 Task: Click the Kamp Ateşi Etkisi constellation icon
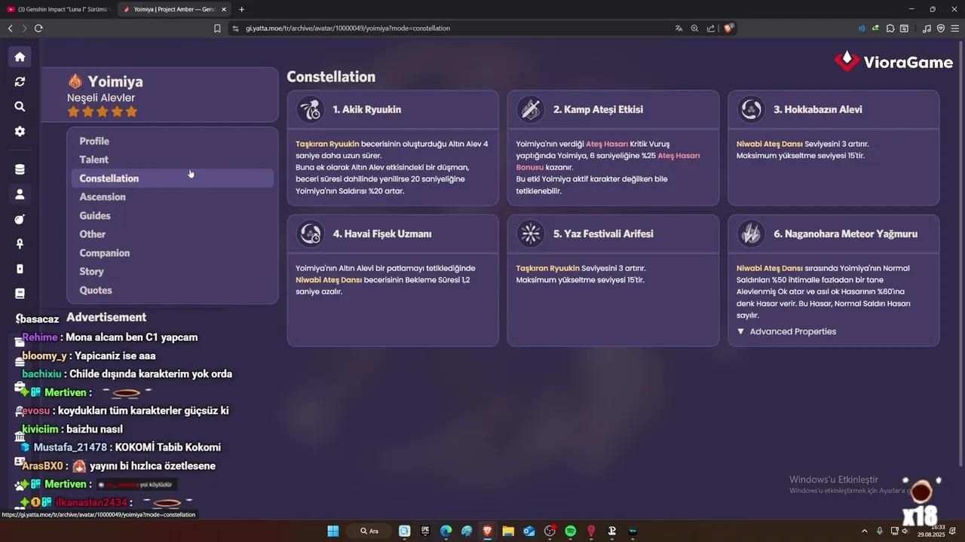click(531, 110)
